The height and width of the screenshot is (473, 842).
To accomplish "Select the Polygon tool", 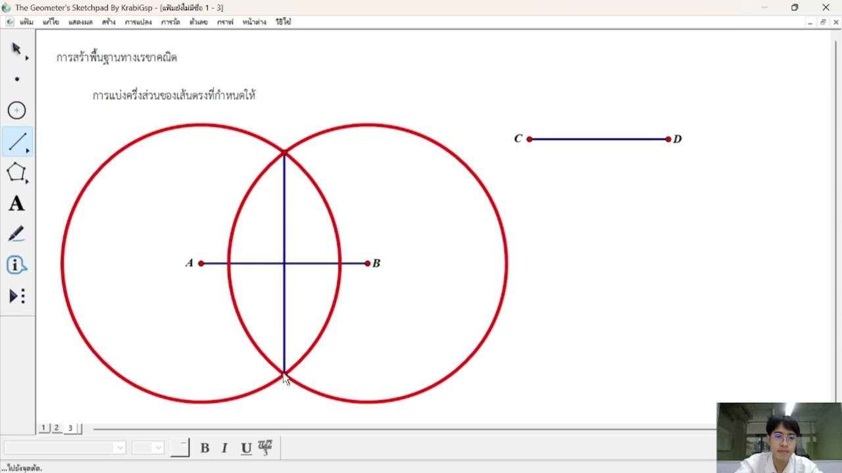I will pos(16,172).
